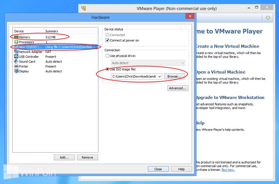Viewport: 279px width, 184px height.
Task: Click Auto detect summary for Display
Action: pyautogui.click(x=54, y=71)
